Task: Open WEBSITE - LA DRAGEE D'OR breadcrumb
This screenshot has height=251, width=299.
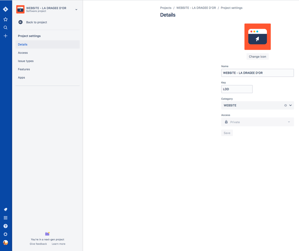Action: pos(196,8)
